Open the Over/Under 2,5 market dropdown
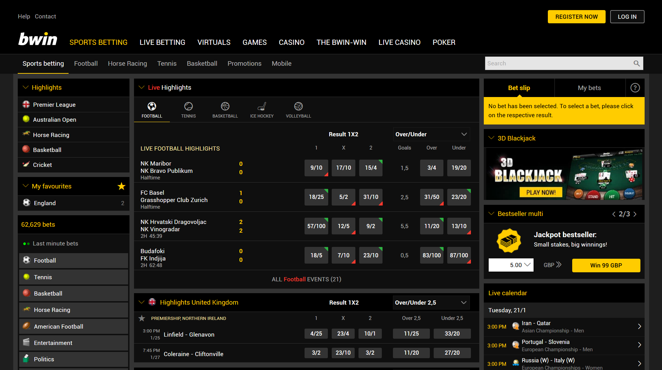662x370 pixels. coord(431,303)
